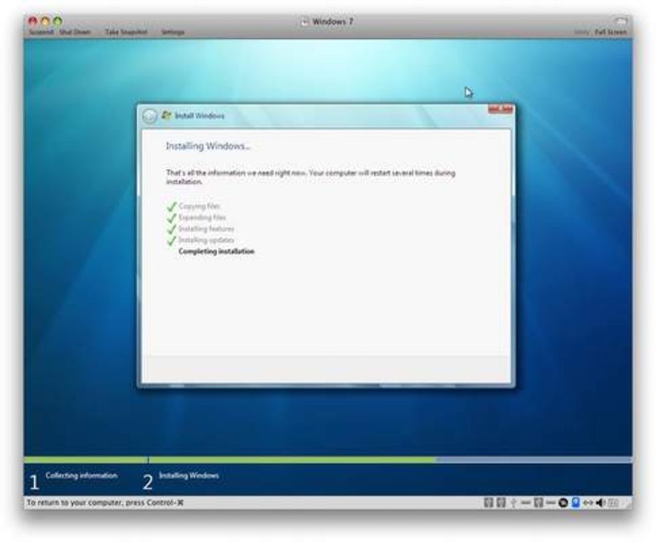Click the sound speaker icon in status bar

(x=600, y=503)
